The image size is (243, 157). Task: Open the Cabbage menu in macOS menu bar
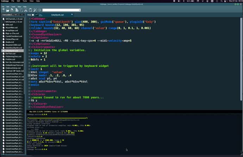(5, 1)
